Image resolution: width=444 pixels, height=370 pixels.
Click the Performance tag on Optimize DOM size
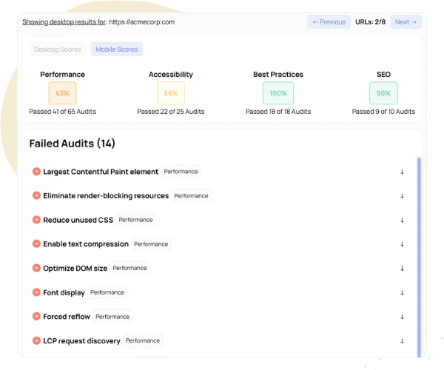pos(129,268)
